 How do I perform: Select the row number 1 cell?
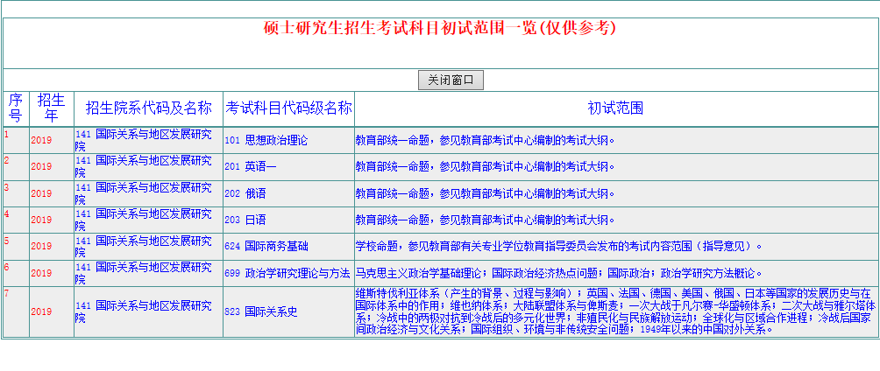click(x=7, y=135)
